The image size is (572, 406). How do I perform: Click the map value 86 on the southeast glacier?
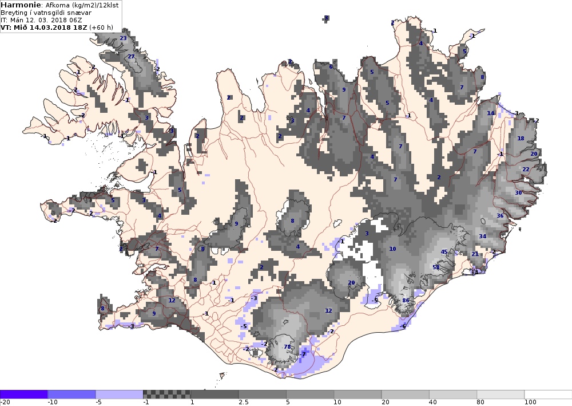coord(406,301)
